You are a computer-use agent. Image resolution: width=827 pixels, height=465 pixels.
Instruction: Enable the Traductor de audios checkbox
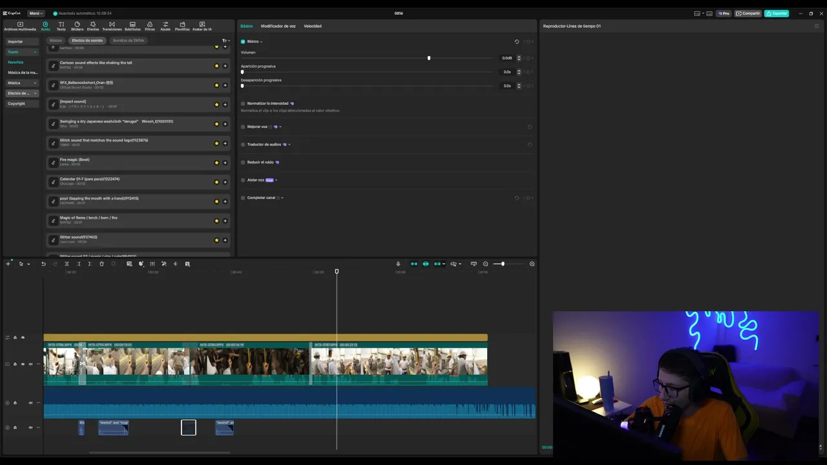(243, 145)
